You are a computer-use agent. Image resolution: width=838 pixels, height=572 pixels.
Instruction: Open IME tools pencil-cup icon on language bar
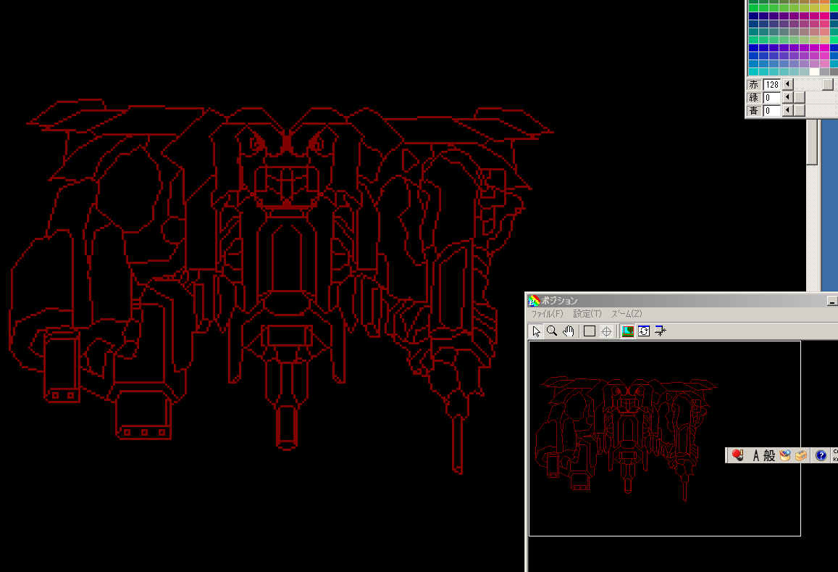pos(784,455)
